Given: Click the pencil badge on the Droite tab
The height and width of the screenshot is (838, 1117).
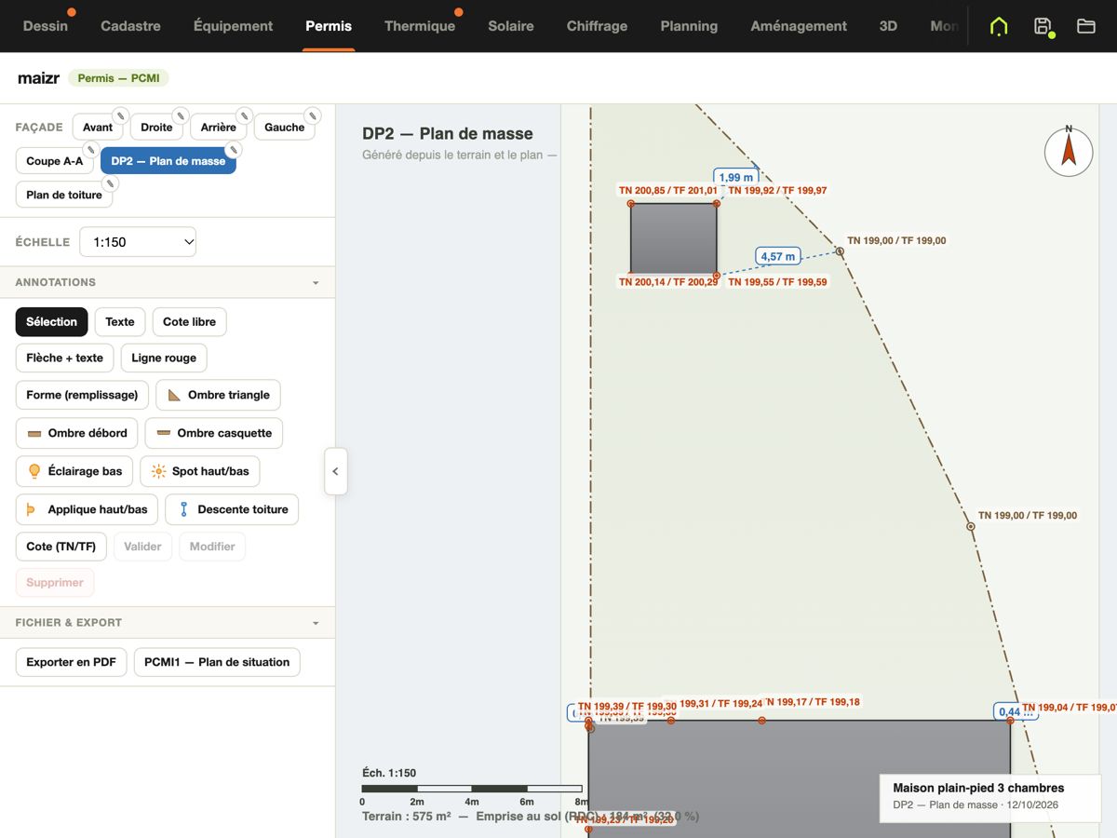Looking at the screenshot, I should (181, 115).
